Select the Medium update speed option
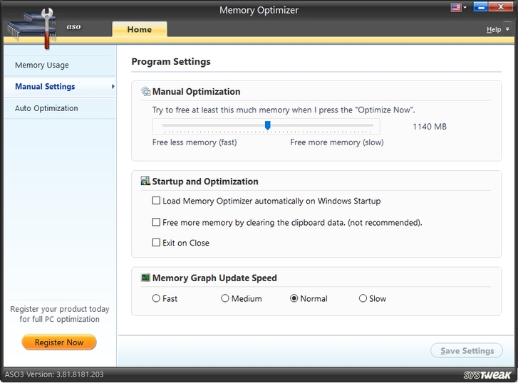Viewport: 518px width, 383px height. [225, 298]
